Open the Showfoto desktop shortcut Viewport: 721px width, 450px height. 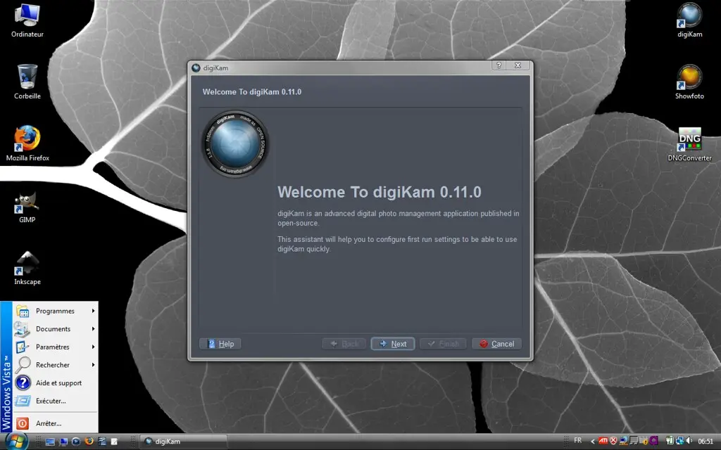click(x=689, y=79)
